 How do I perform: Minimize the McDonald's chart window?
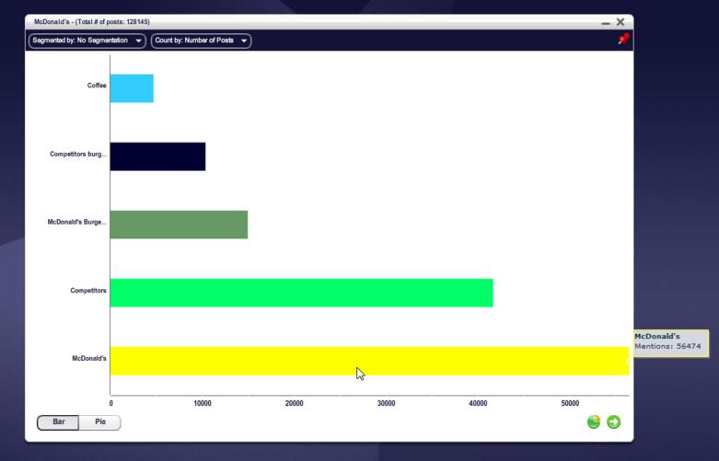pyautogui.click(x=606, y=22)
